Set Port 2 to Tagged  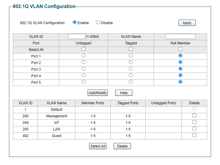131,62
